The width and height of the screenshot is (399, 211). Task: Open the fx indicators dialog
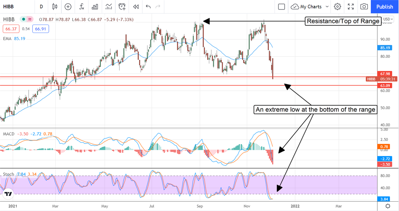pos(81,6)
